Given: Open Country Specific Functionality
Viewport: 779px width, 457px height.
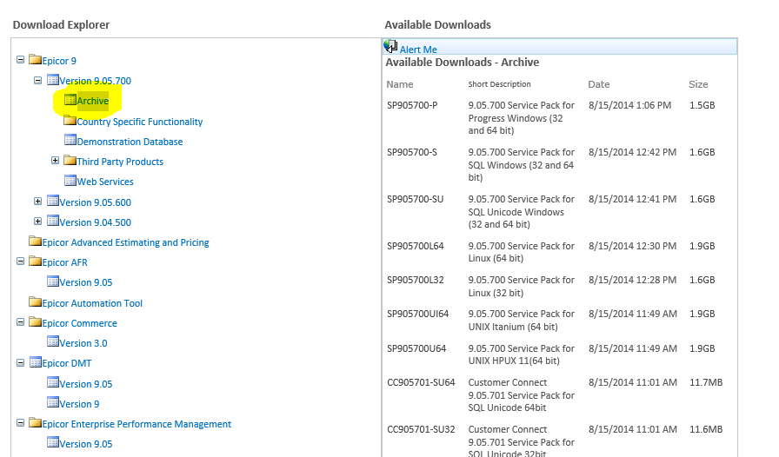Looking at the screenshot, I should pyautogui.click(x=140, y=122).
